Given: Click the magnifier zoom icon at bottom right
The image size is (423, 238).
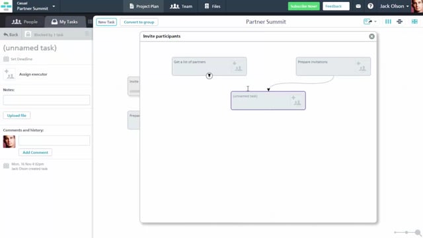Looking at the screenshot, I should coord(418,233).
